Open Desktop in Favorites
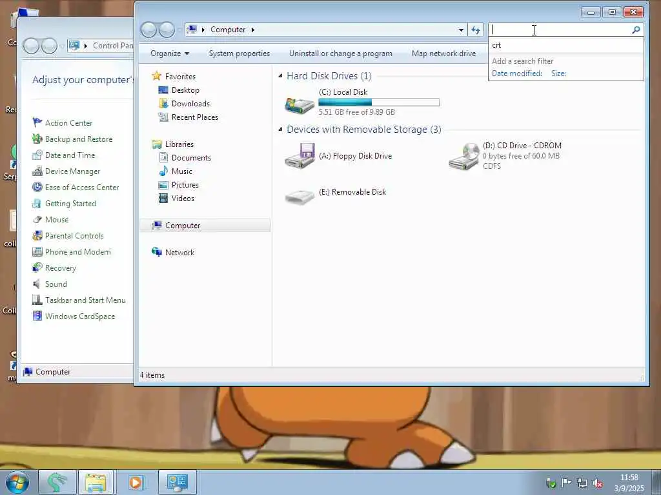This screenshot has height=495, width=661. [185, 90]
